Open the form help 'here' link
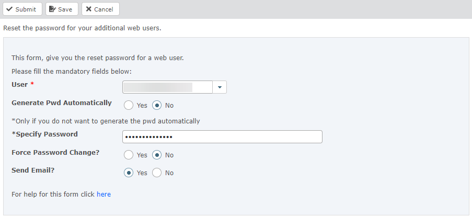This screenshot has height=217, width=472. (103, 195)
